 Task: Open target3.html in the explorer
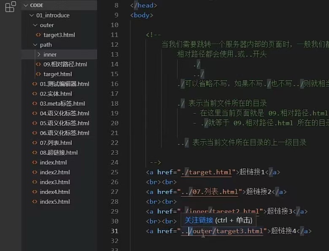tap(59, 35)
